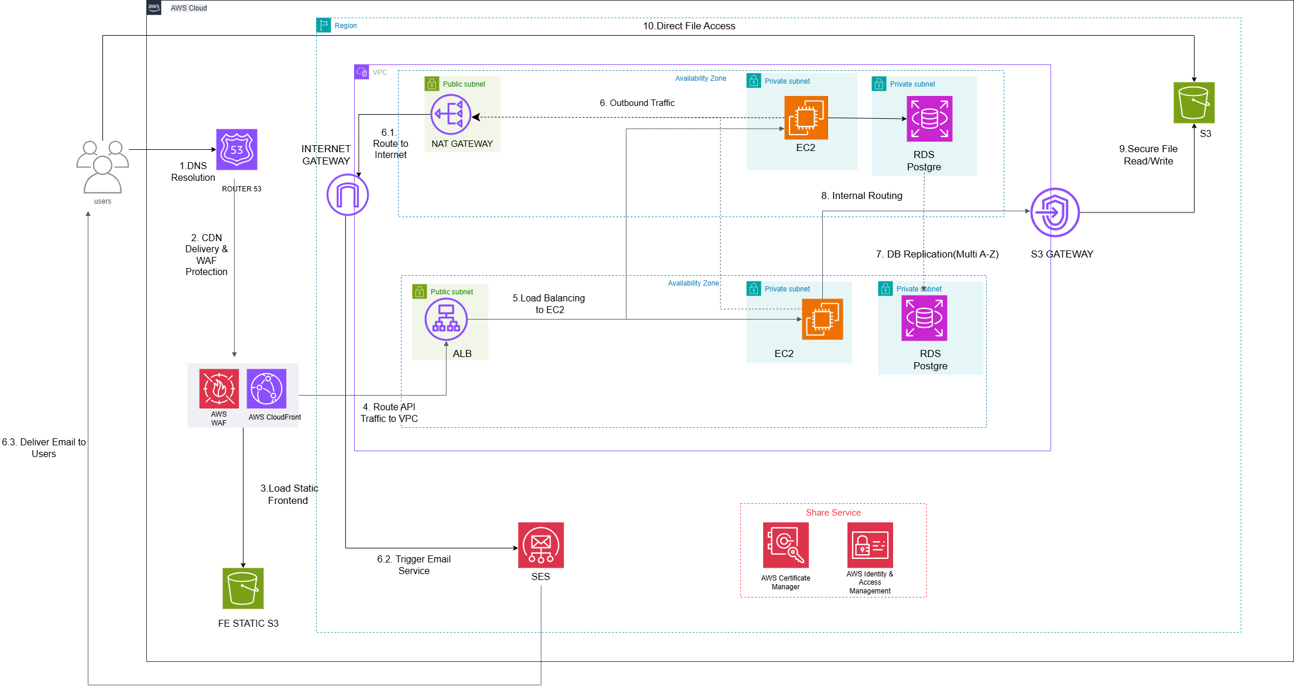
Task: Click the AWS WAF icon
Action: (x=219, y=389)
